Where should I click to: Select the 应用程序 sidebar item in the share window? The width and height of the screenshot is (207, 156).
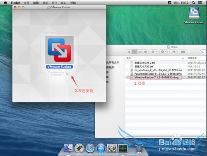point(110,67)
